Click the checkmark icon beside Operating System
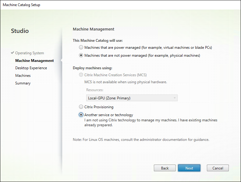Viewport: 241px width, 182px height. click(x=12, y=53)
